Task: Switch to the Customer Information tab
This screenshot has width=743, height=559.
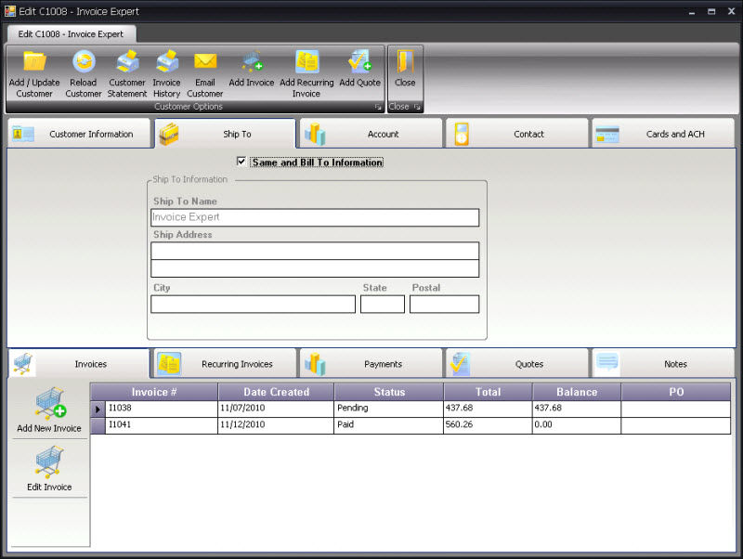Action: (79, 134)
